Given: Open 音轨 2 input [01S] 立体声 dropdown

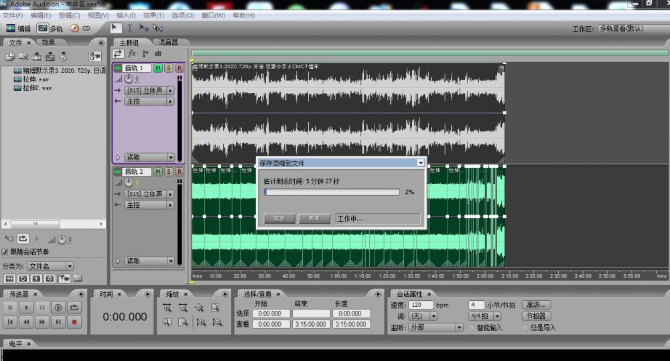Looking at the screenshot, I should point(149,194).
